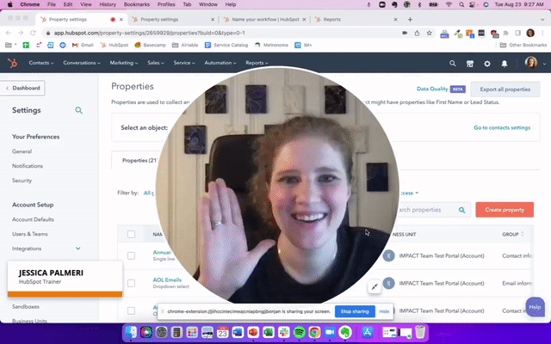The height and width of the screenshot is (344, 551).
Task: Expand the Integrations sidebar section
Action: pyautogui.click(x=78, y=249)
